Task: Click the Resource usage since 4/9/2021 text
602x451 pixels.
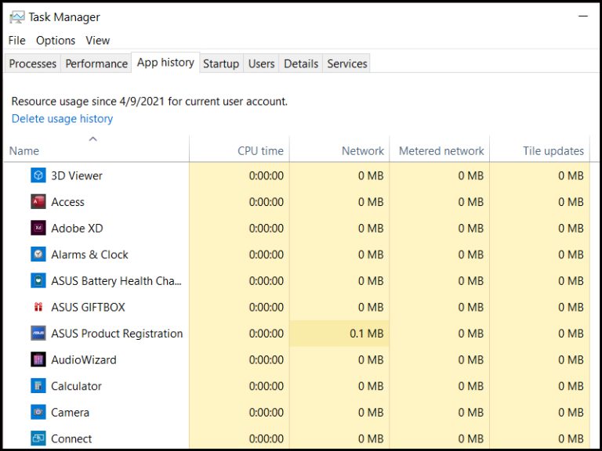Action: tap(150, 102)
